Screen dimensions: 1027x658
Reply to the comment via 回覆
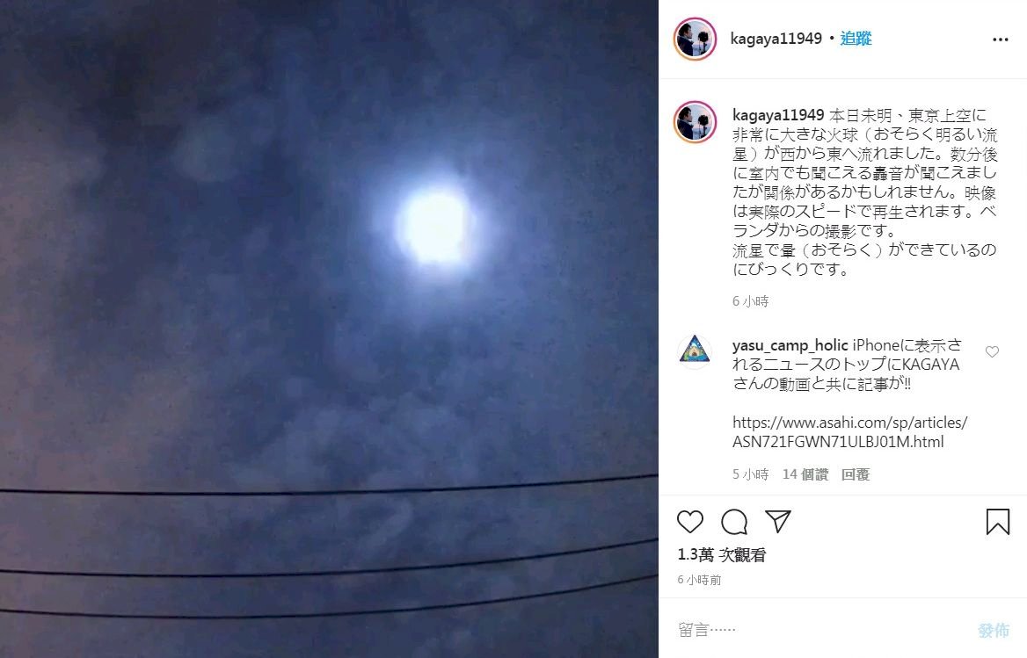coord(855,474)
